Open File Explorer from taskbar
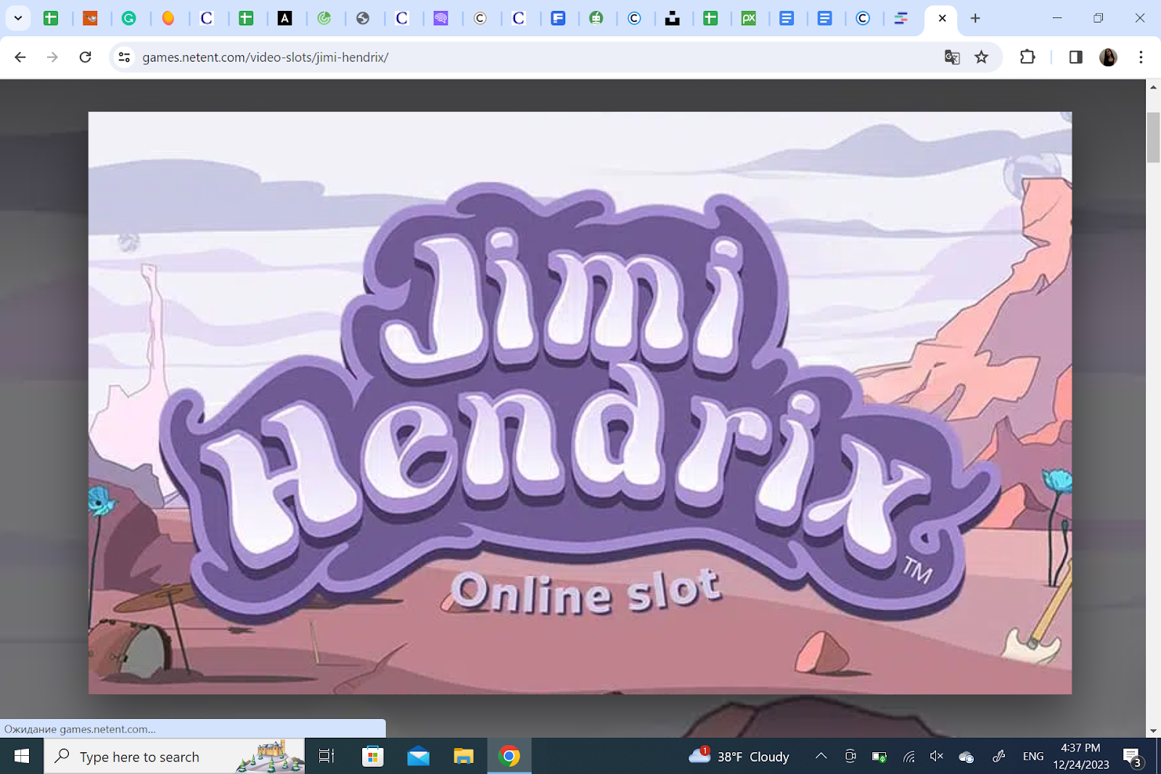This screenshot has width=1161, height=774. (464, 757)
